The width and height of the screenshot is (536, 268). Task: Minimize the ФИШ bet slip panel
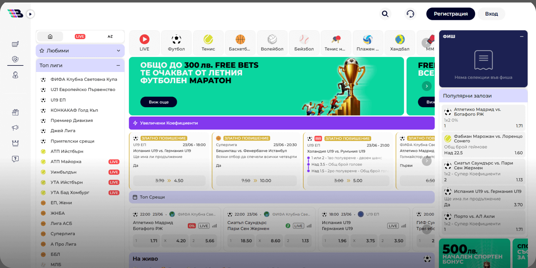click(x=521, y=36)
